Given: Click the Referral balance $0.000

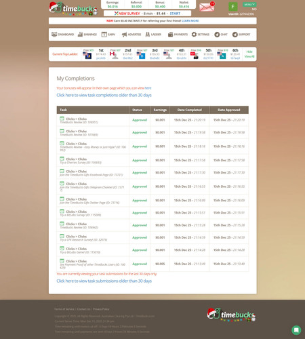Looking at the screenshot, I should coord(136,7).
